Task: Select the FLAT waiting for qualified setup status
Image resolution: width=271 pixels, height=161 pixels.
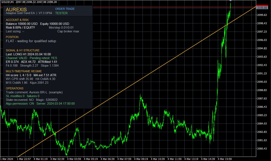Action: [31, 41]
